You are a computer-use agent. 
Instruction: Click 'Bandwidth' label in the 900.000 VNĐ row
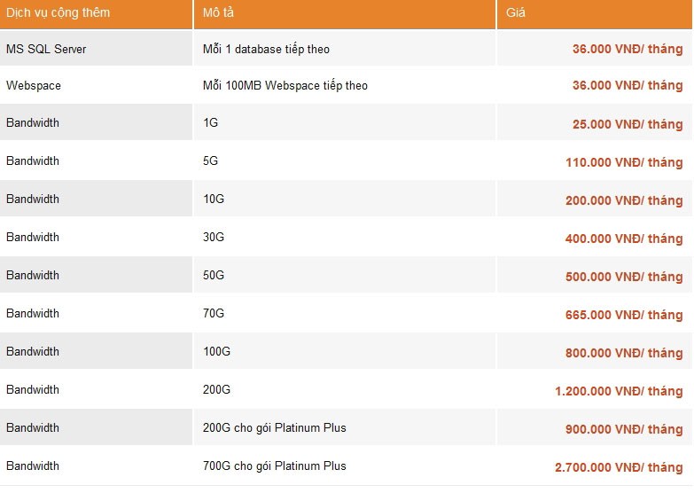(33, 427)
